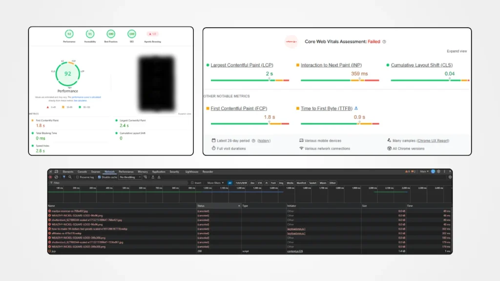Click the large Performance 92 circular gauge

[68, 74]
